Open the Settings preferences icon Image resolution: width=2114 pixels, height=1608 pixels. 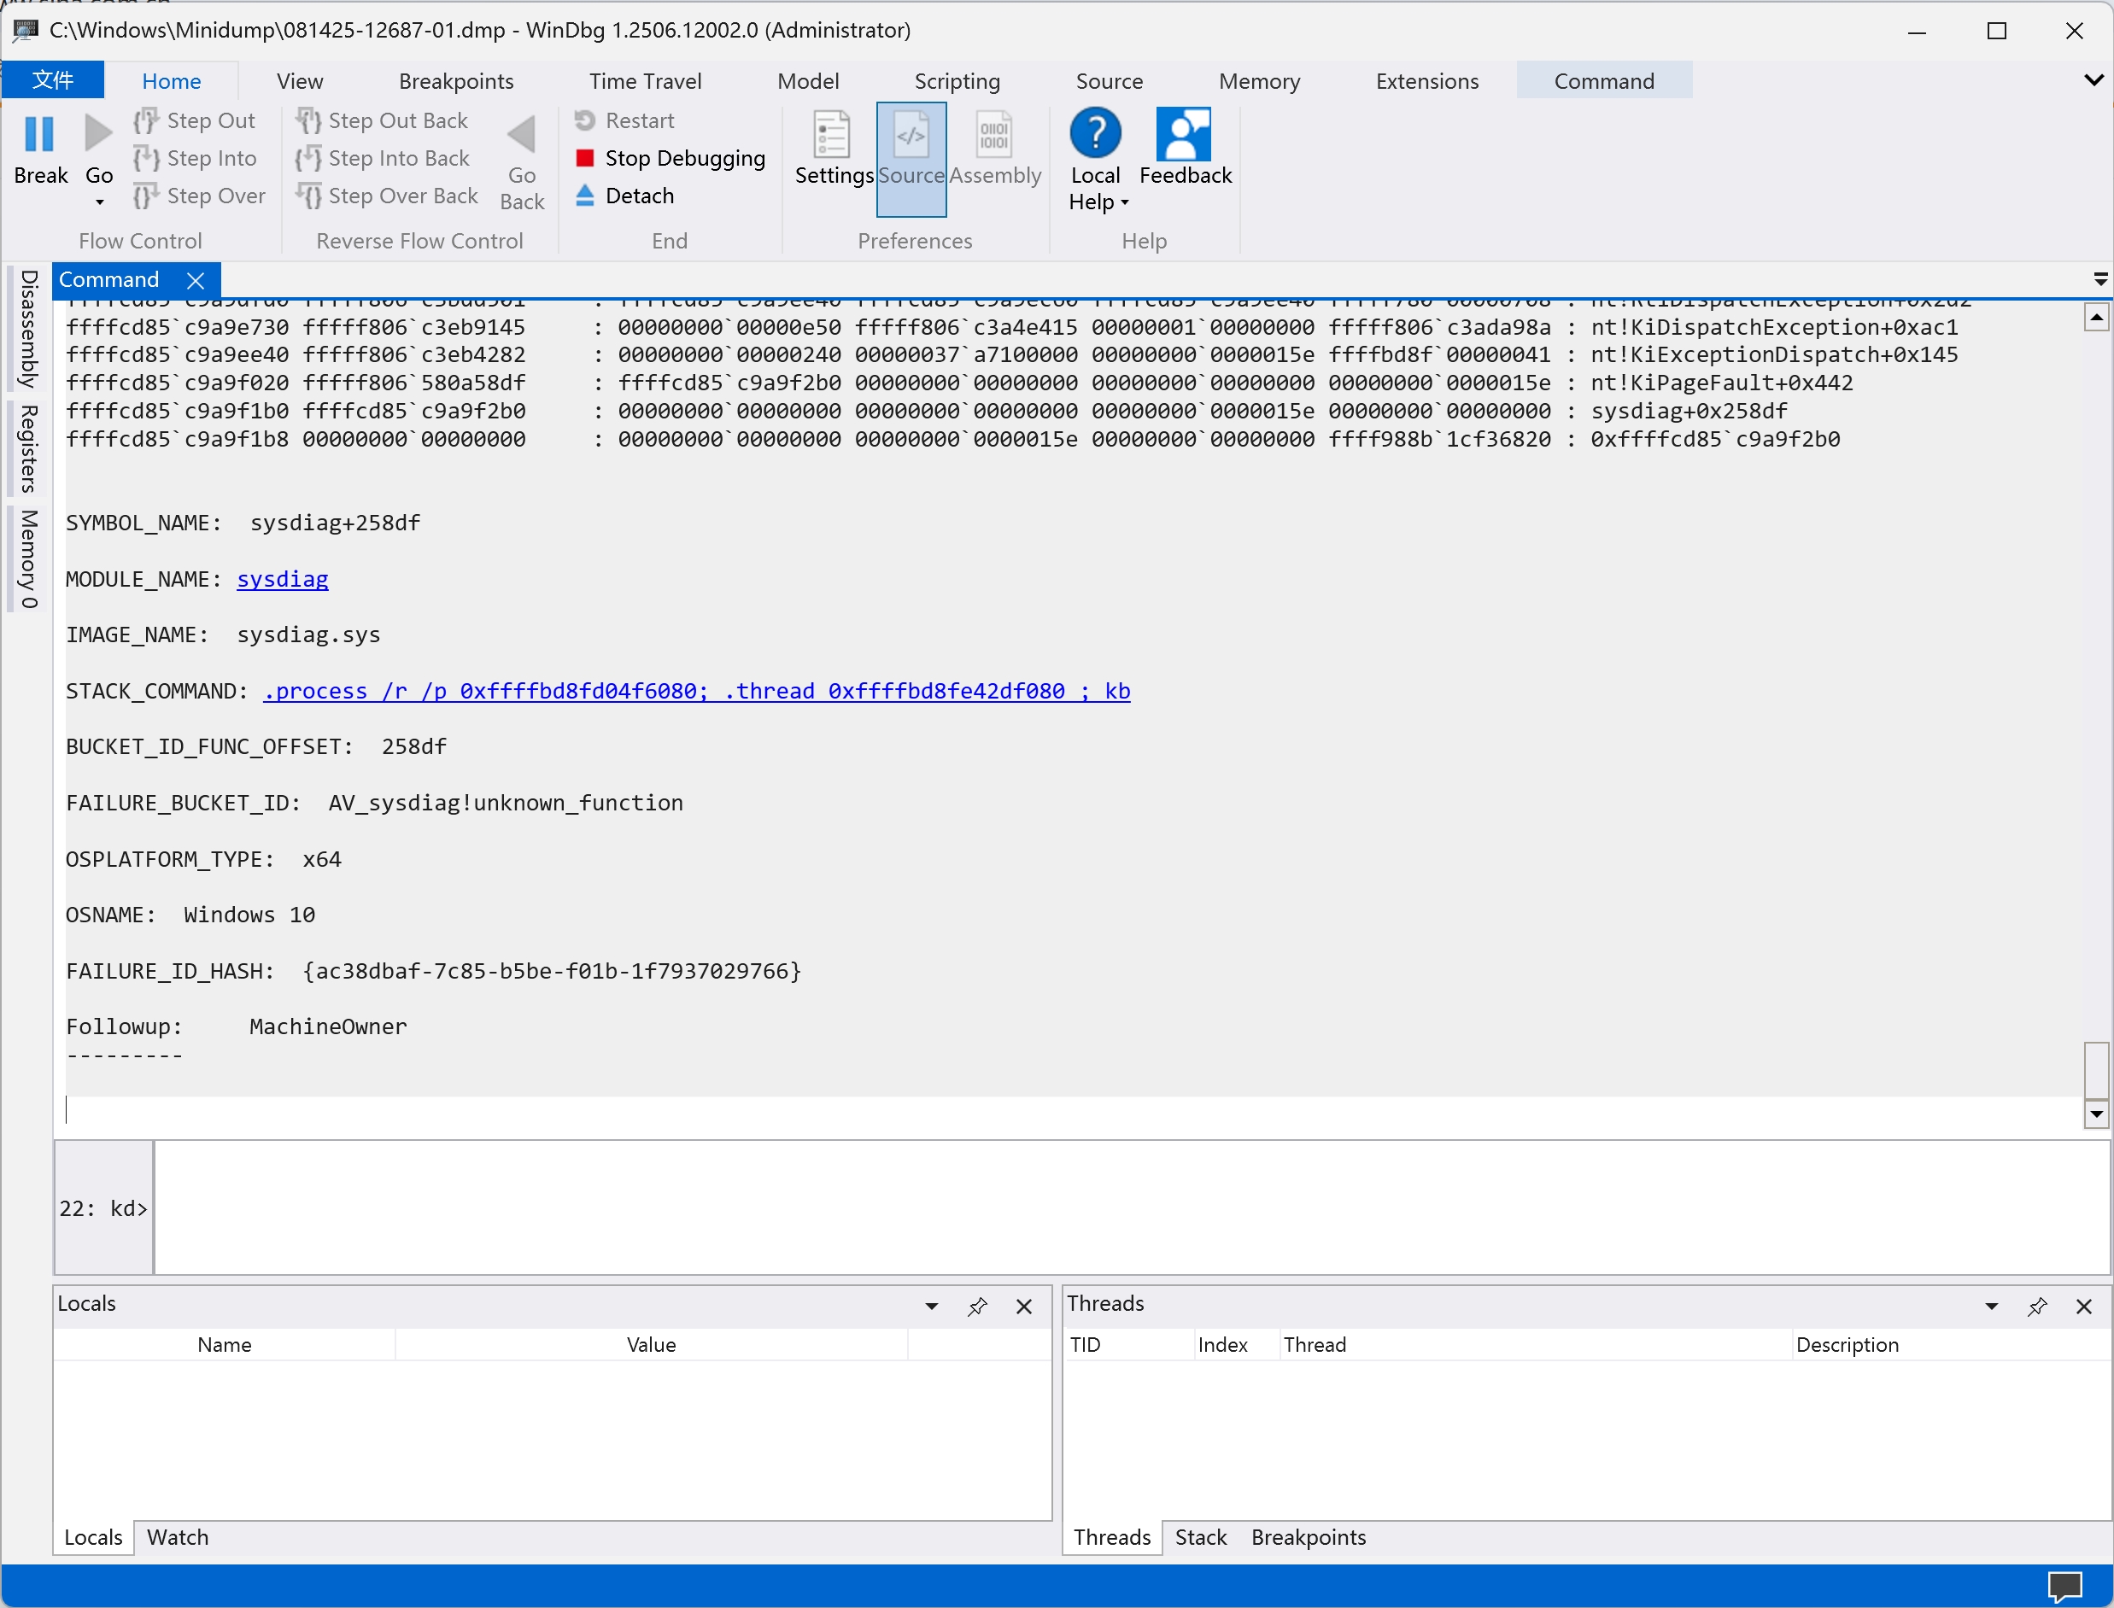(x=831, y=135)
